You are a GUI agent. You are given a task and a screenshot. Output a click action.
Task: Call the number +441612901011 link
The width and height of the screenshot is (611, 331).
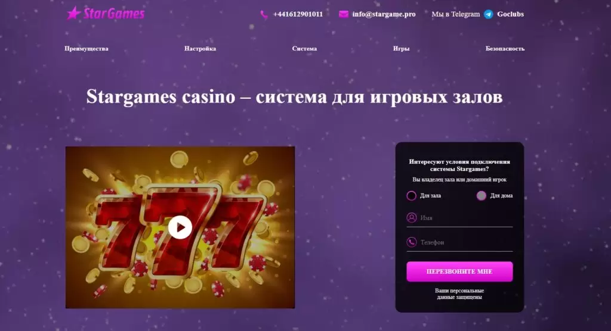tap(298, 14)
